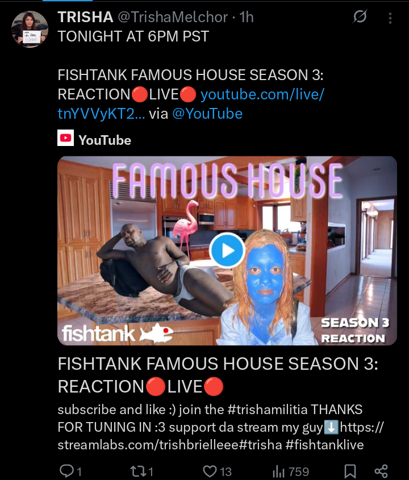
Task: Open the card title FISHTANK FAMOUS HOUSE SEASON 3
Action: coord(218,375)
